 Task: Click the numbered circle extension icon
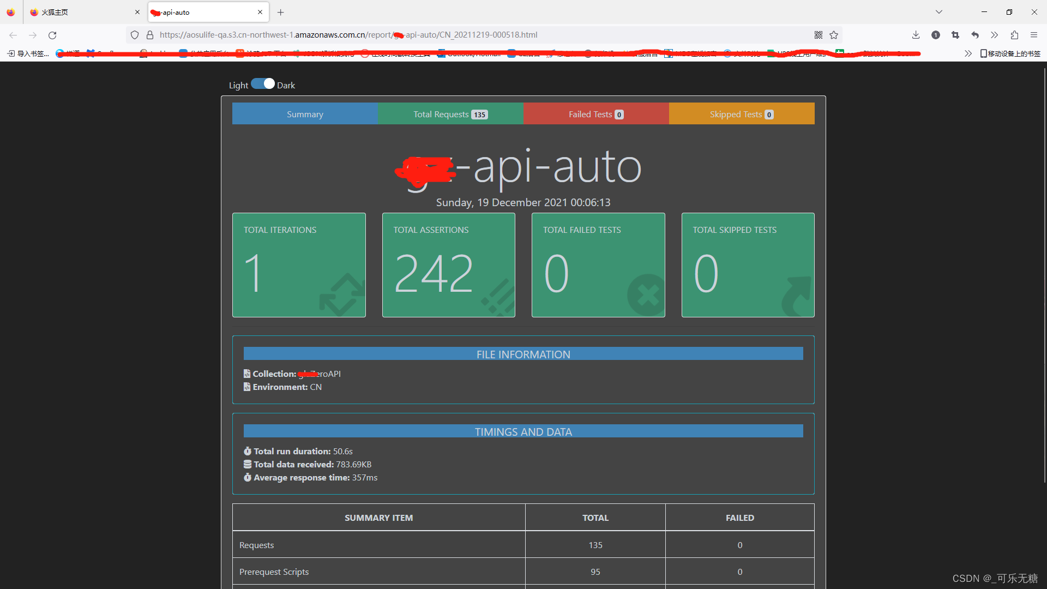click(x=936, y=35)
